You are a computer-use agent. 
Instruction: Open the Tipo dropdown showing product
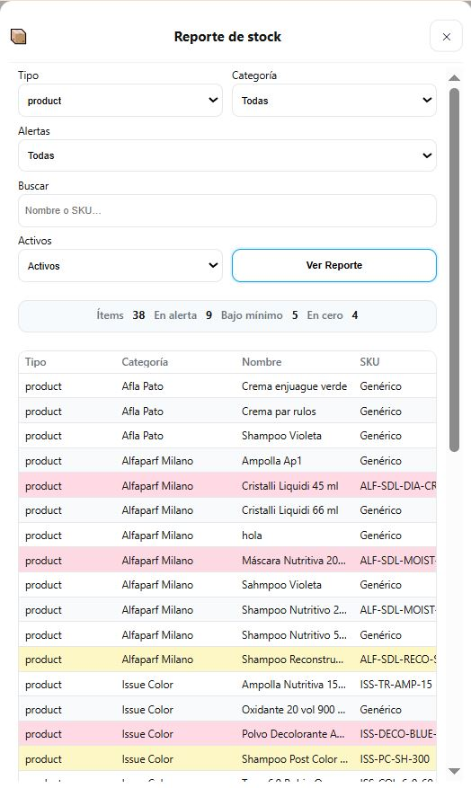point(120,101)
